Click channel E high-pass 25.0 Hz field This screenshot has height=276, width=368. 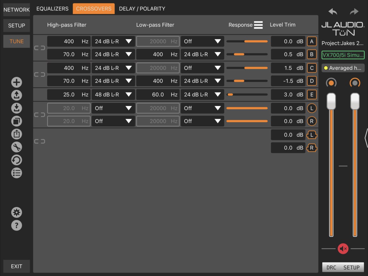(x=69, y=94)
